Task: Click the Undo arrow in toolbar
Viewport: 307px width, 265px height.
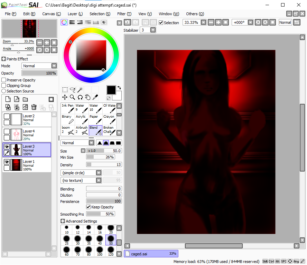Action: pos(127,22)
